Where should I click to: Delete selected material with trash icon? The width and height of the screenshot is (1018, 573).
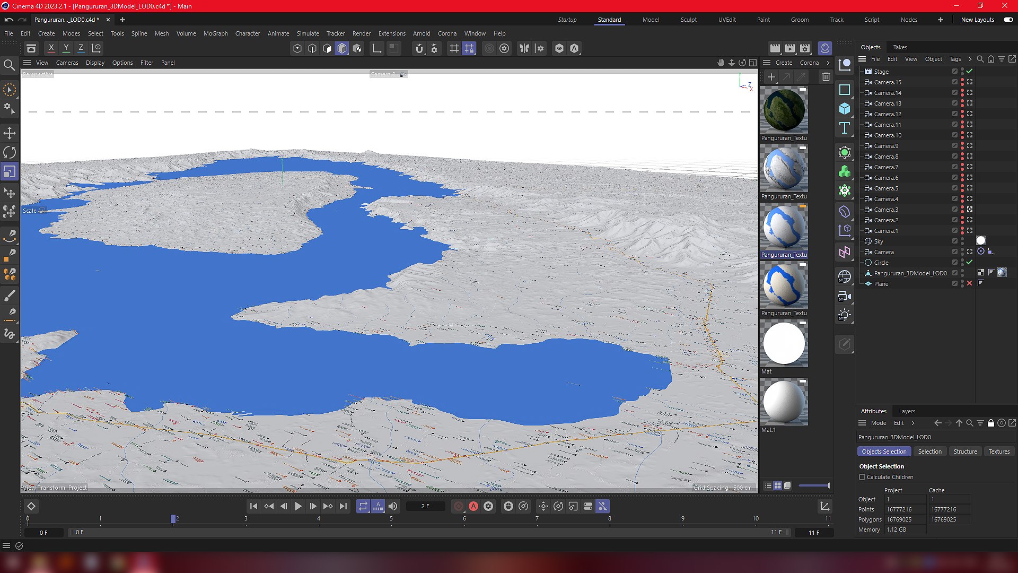pyautogui.click(x=826, y=77)
